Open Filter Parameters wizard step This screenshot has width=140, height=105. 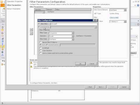(x=14, y=5)
